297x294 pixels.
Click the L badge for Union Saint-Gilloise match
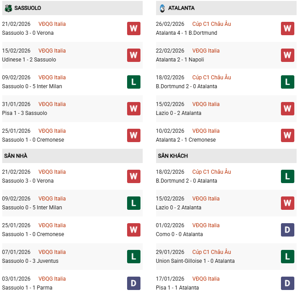tap(288, 257)
